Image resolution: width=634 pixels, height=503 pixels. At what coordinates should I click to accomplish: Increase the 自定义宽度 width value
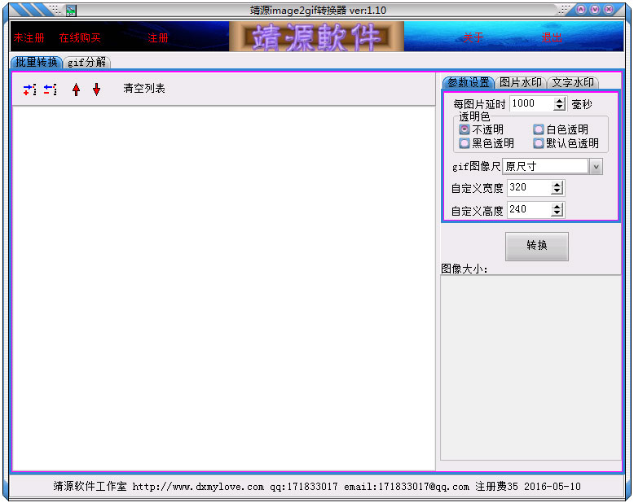(557, 185)
